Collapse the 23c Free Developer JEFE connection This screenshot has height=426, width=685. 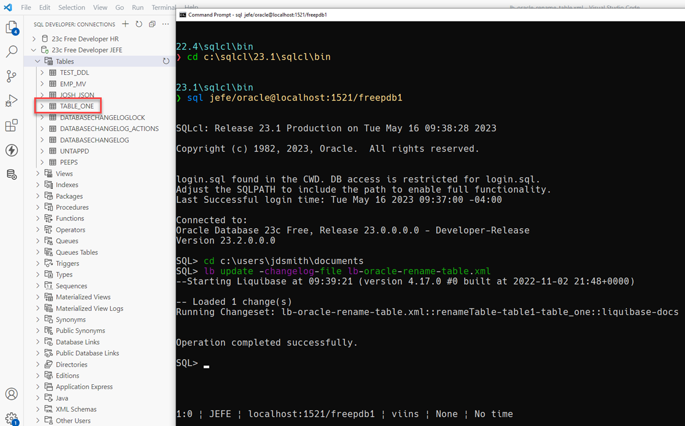click(34, 50)
